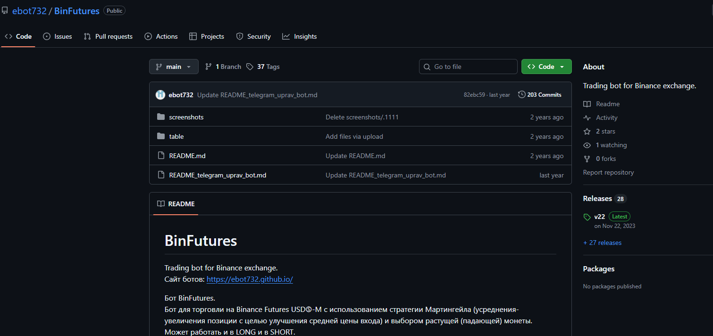Click the book icon next to Readme

(587, 104)
